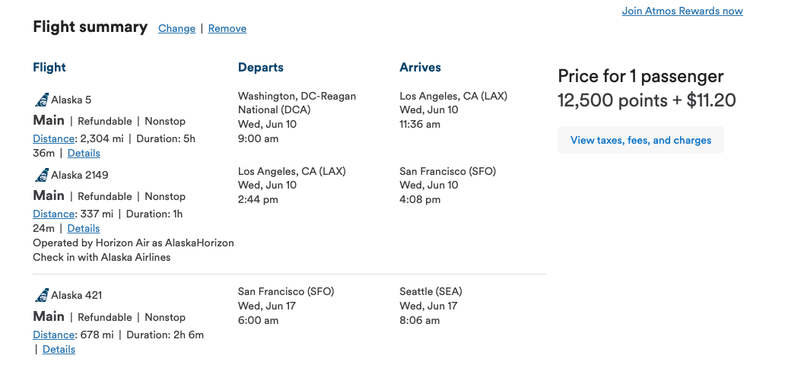
Task: Click Alaska tail logo beside Alaska 5
Action: (x=41, y=100)
